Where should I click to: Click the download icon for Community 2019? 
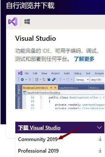(x=100, y=139)
